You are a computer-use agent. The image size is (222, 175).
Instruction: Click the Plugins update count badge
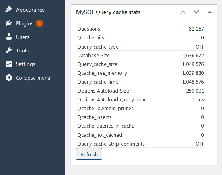point(39,23)
